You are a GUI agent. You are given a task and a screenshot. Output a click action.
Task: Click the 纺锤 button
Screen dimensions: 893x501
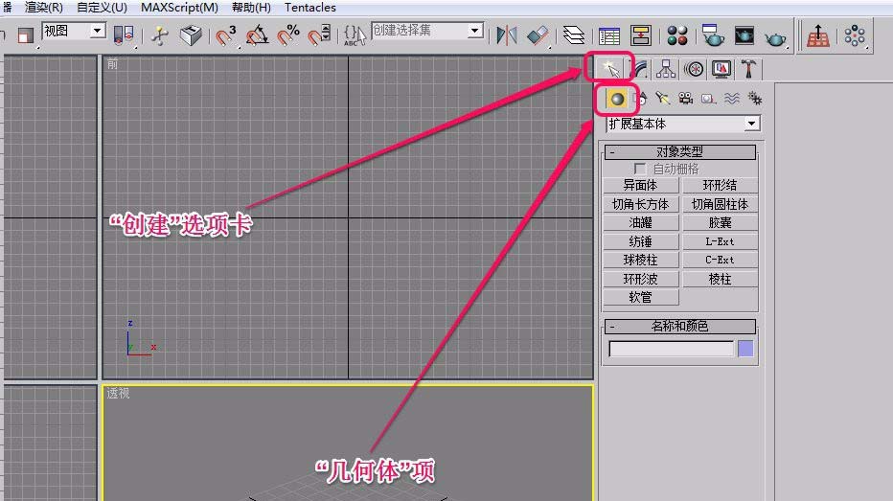641,241
